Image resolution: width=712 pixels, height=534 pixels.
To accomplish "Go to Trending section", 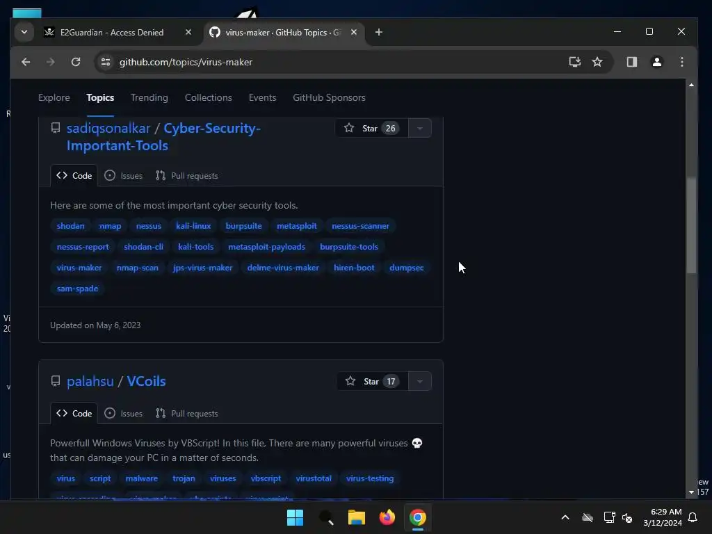I will coord(149,97).
